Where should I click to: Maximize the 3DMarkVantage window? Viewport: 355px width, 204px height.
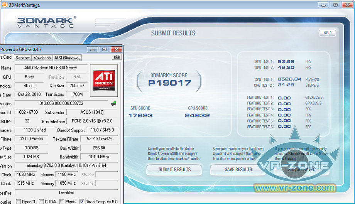pyautogui.click(x=335, y=5)
